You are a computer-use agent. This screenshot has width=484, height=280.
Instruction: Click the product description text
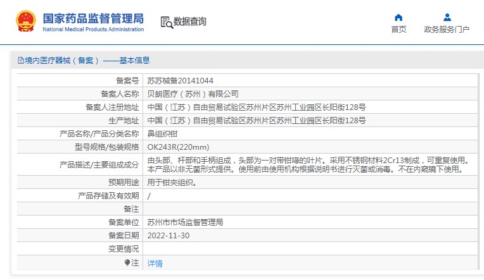coord(309,165)
